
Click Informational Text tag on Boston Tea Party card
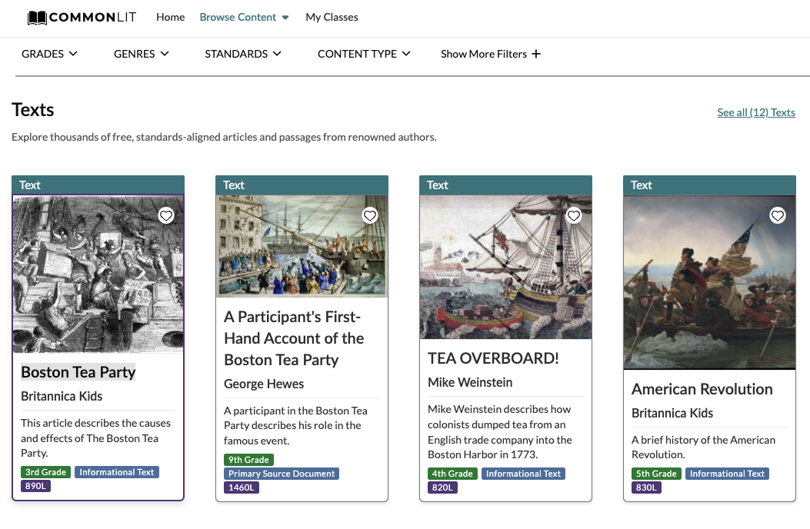(117, 472)
